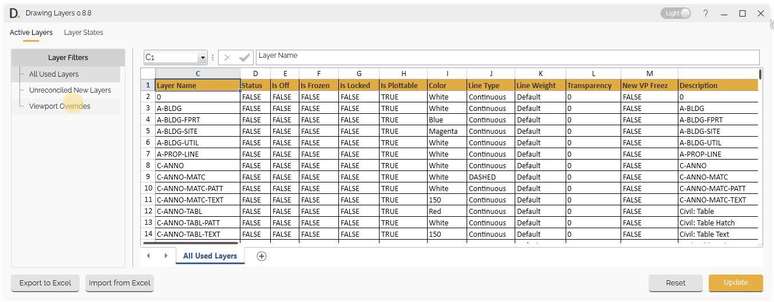Click the Layer Name header cell
Screen dimensions: 774x302
[198, 85]
